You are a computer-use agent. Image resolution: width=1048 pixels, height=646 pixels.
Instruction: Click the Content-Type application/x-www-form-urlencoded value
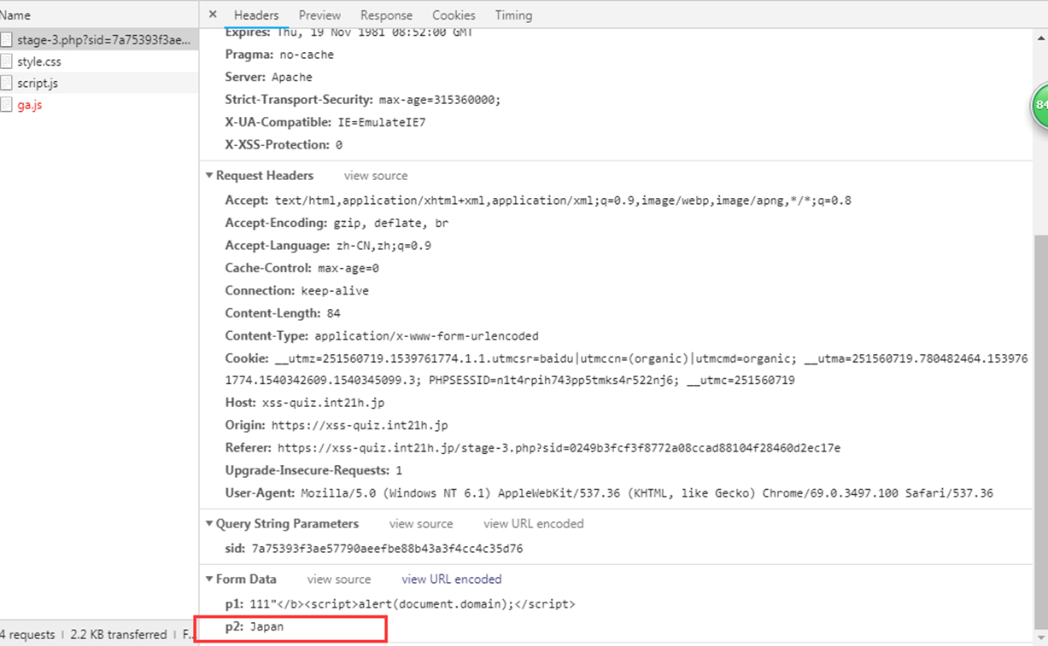pyautogui.click(x=426, y=335)
